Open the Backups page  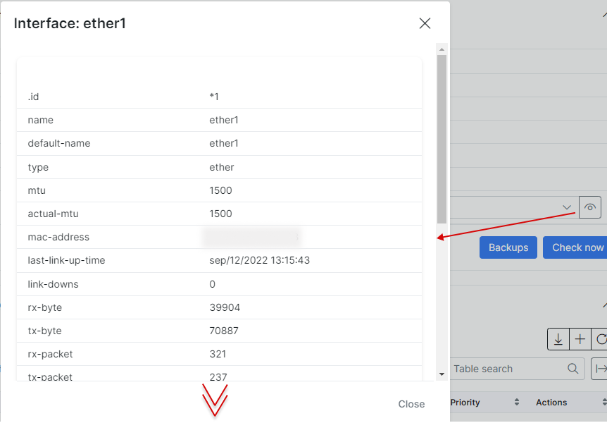508,247
